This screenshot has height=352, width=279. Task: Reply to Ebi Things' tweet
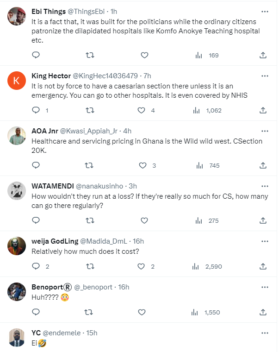[36, 55]
